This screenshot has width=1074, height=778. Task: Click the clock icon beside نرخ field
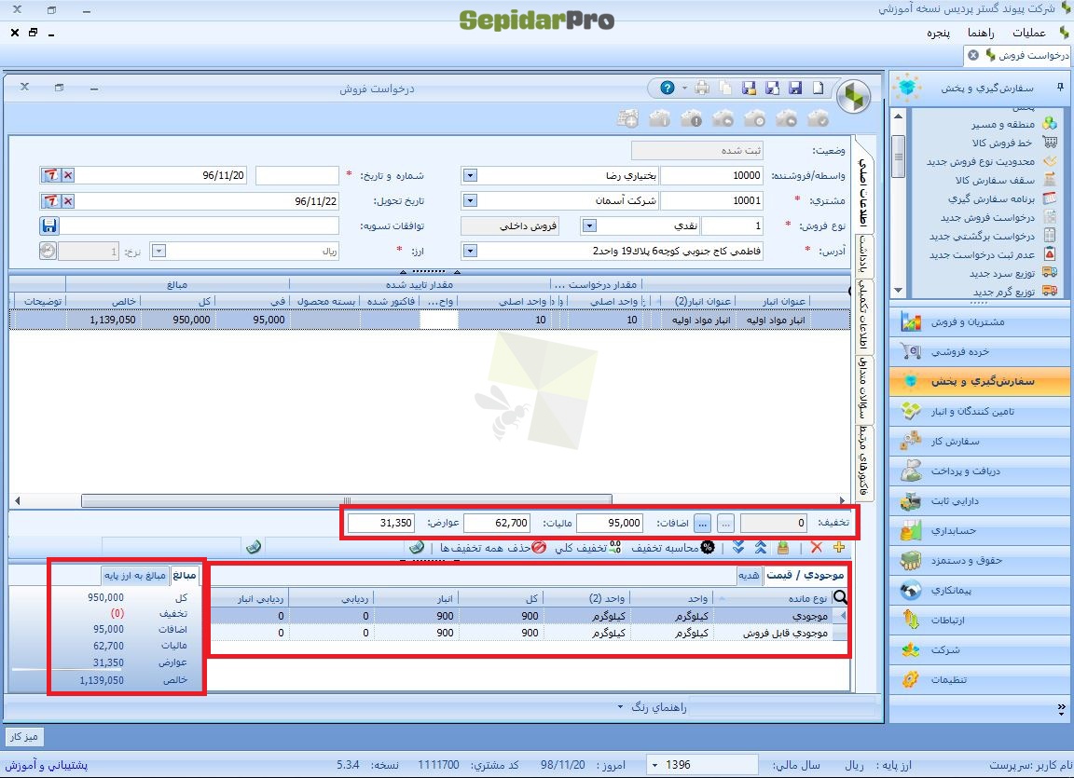pyautogui.click(x=48, y=252)
